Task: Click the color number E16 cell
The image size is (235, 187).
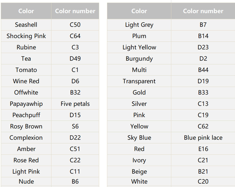Action: pos(203,149)
